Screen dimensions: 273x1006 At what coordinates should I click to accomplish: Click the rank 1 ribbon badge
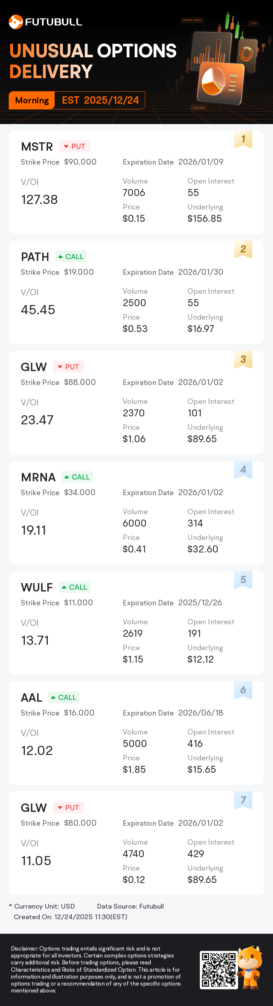pyautogui.click(x=243, y=139)
